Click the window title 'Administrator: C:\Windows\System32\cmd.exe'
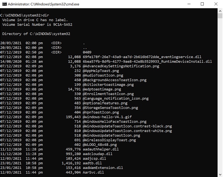The image size is (223, 177). coord(44,4)
